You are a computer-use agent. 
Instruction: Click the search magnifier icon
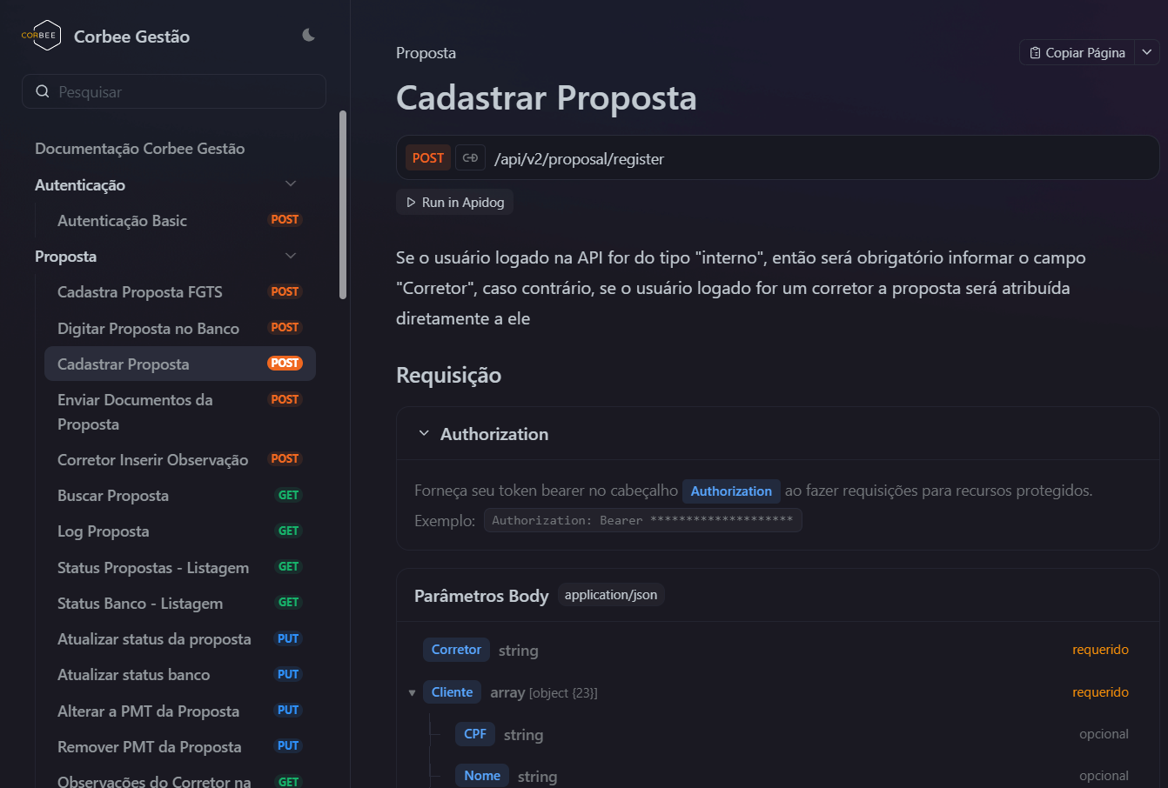click(42, 91)
